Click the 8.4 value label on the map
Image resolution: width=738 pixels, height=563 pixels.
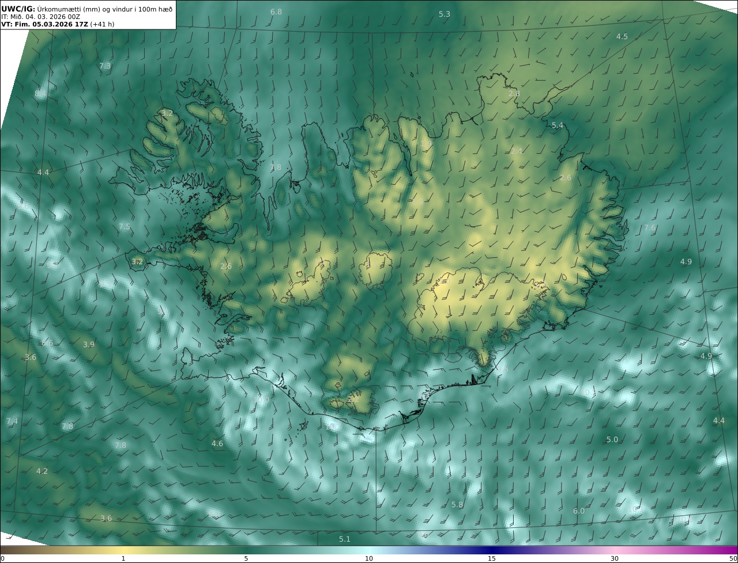(40, 94)
